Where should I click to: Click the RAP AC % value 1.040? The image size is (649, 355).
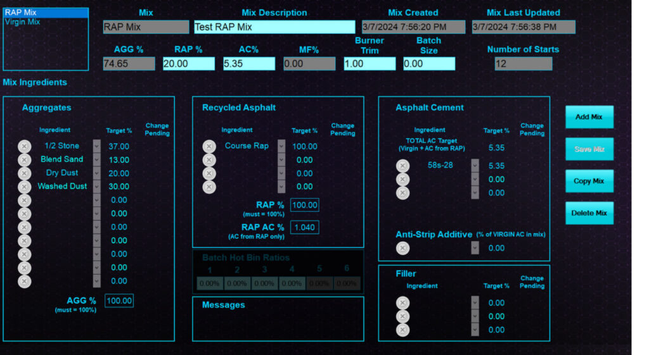point(305,227)
